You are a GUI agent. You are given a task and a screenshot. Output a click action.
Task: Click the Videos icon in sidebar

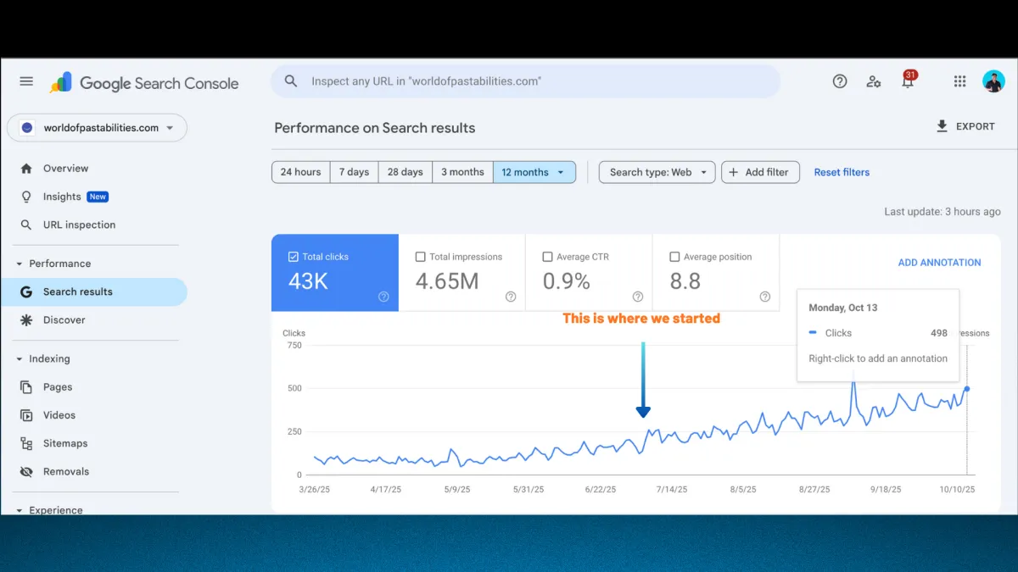click(x=26, y=415)
